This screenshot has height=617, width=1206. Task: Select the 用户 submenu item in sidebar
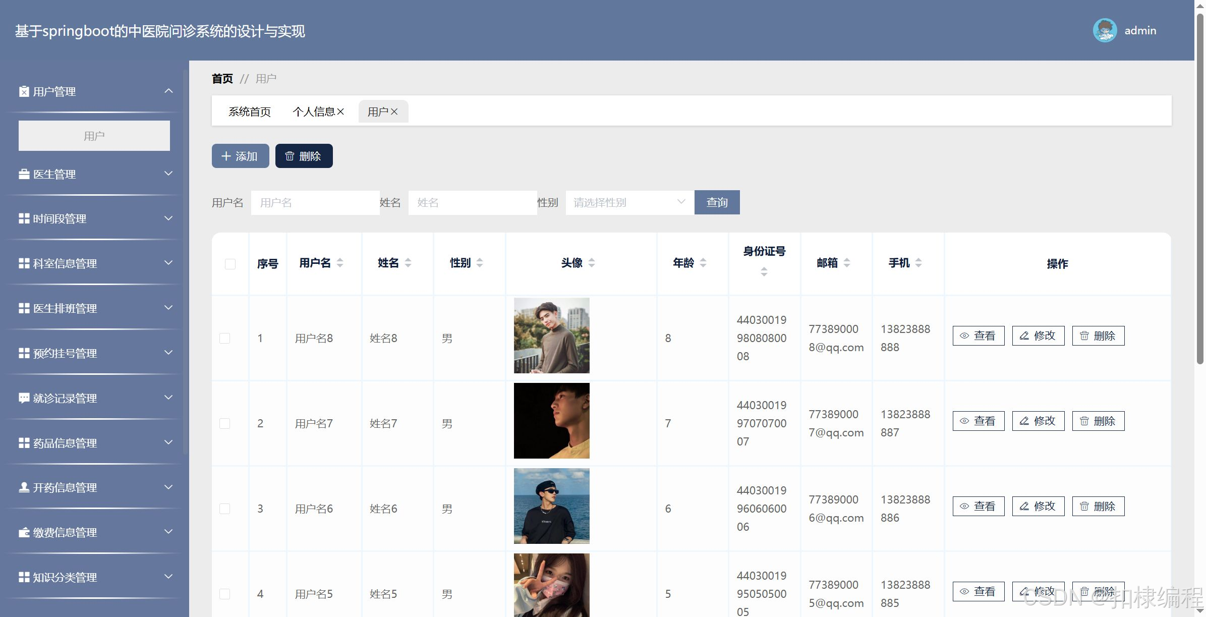(x=94, y=136)
